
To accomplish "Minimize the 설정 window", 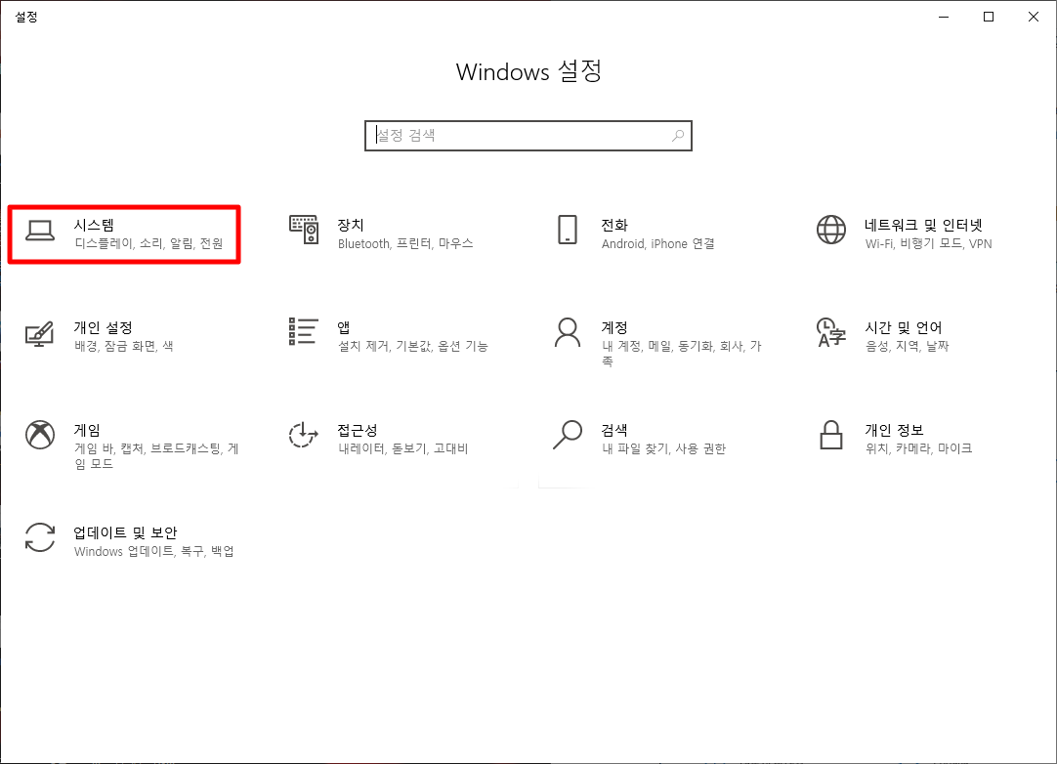I will pyautogui.click(x=944, y=17).
